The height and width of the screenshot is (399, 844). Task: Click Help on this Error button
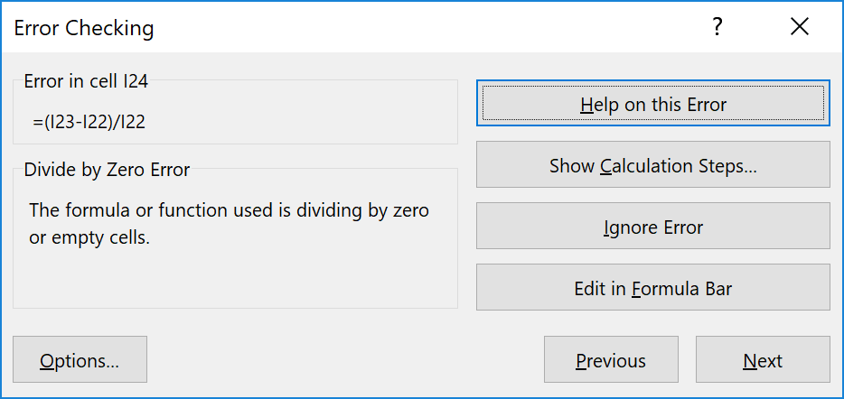[x=652, y=105]
